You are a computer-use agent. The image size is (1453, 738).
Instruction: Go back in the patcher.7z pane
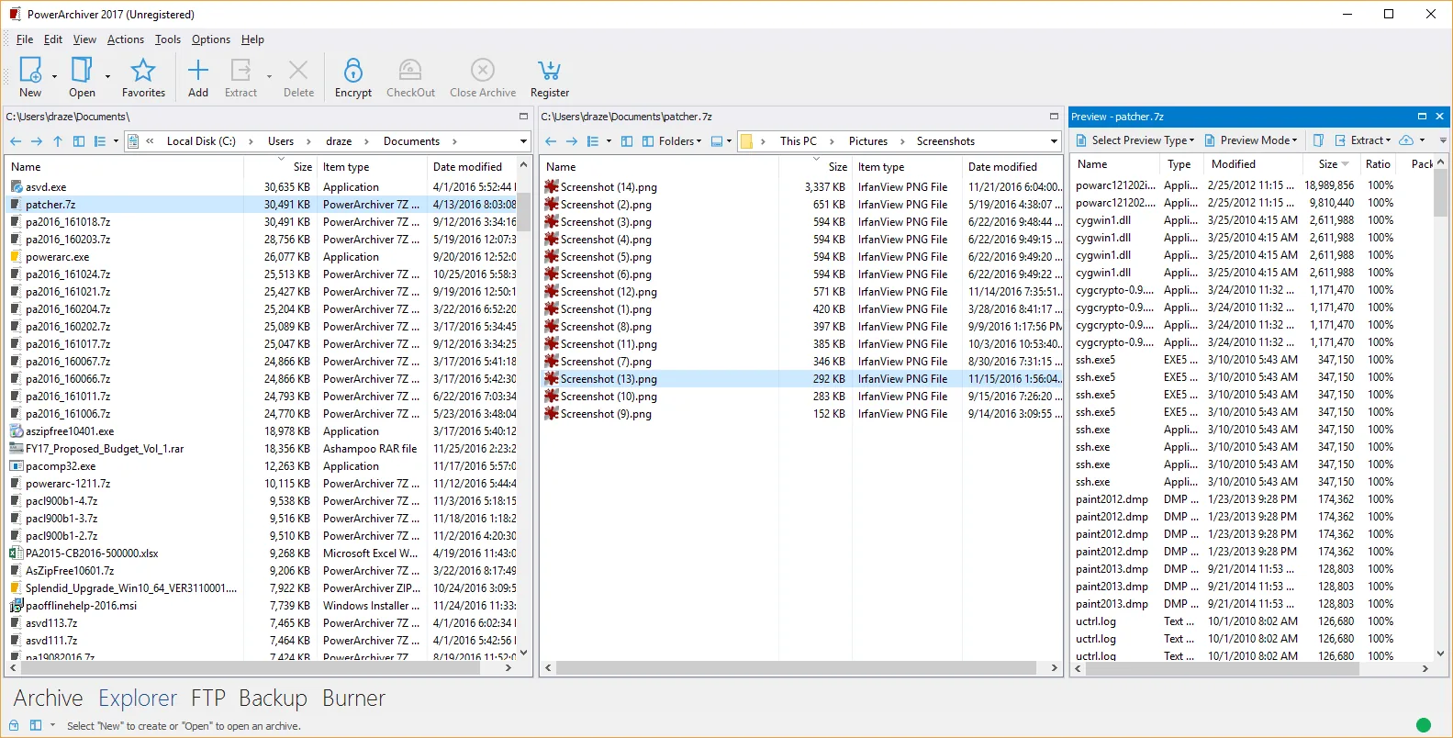[x=551, y=141]
